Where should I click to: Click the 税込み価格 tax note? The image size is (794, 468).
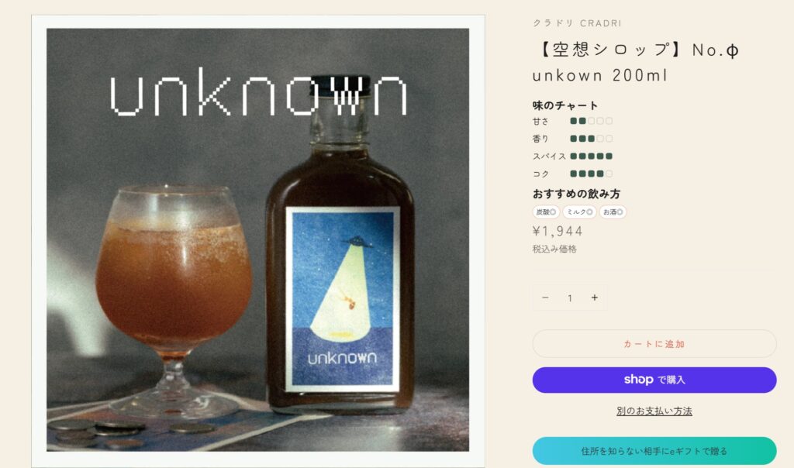(554, 249)
